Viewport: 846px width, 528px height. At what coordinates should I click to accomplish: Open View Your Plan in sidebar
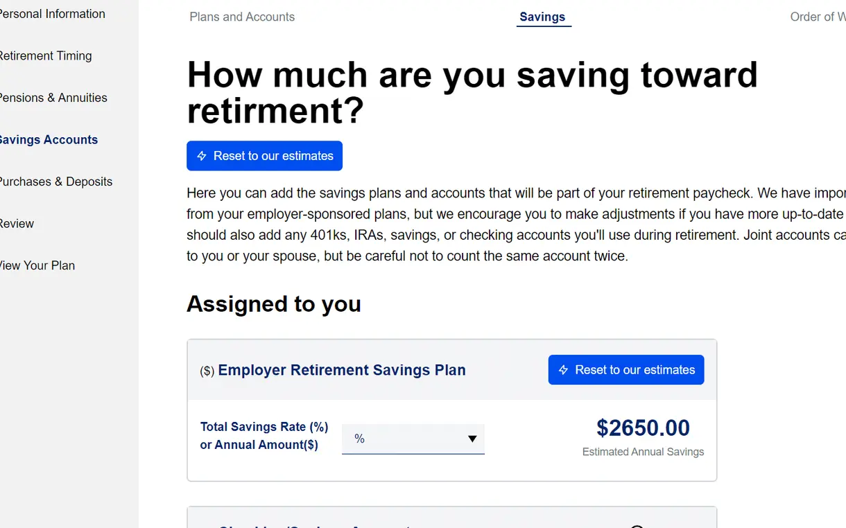pos(37,265)
